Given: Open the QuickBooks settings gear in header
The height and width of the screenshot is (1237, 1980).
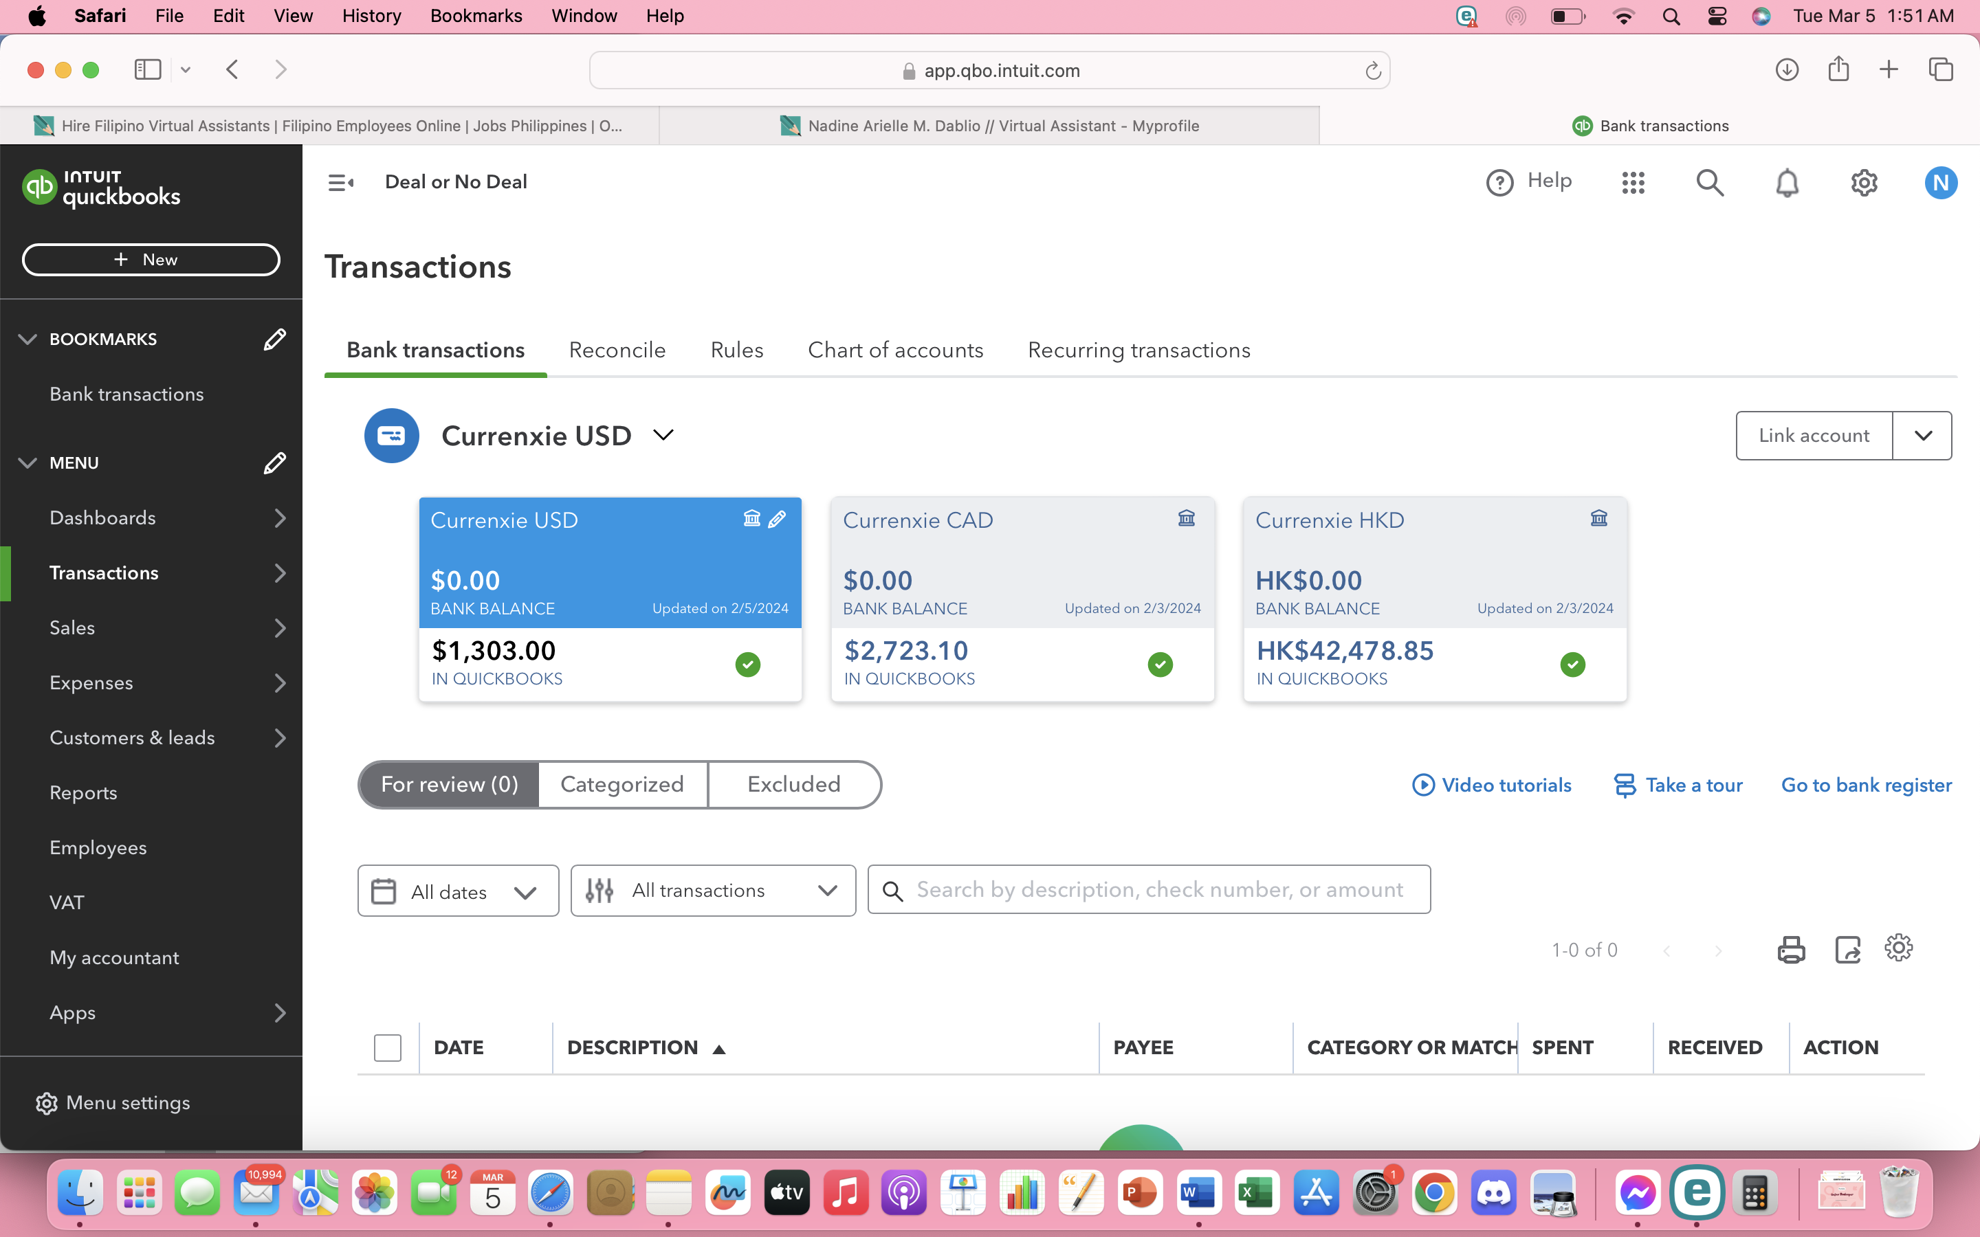Looking at the screenshot, I should pos(1864,182).
